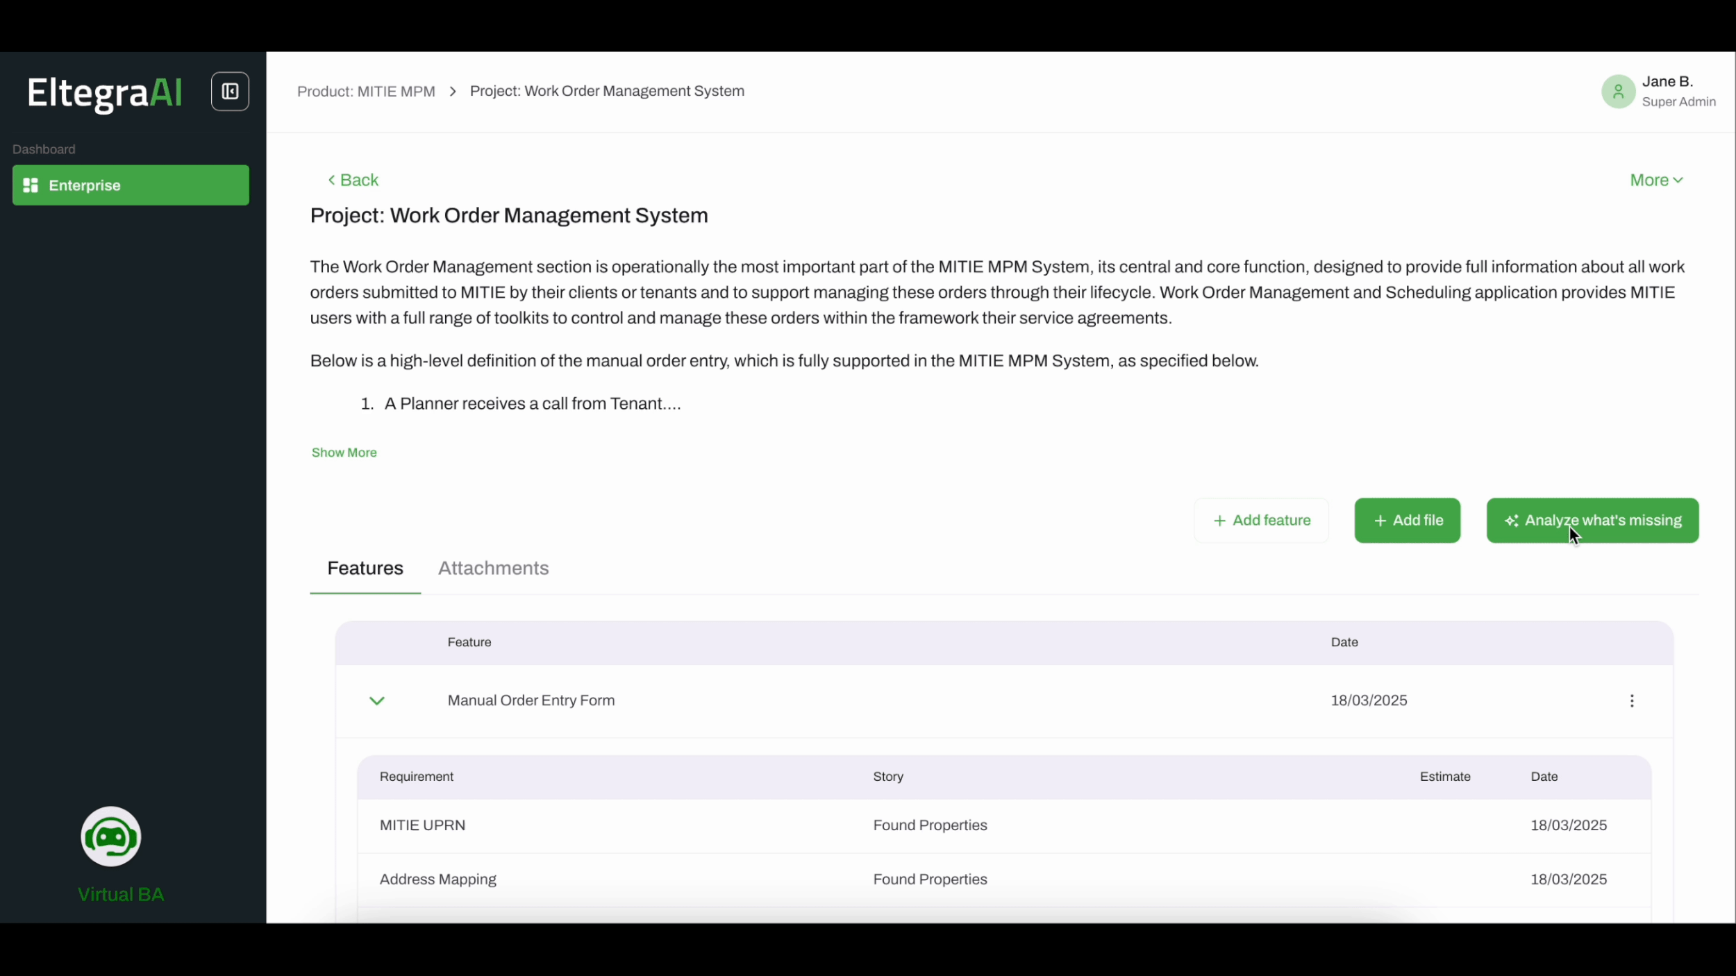Click the Manual Order Entry Form feature name
The width and height of the screenshot is (1736, 976).
point(531,700)
